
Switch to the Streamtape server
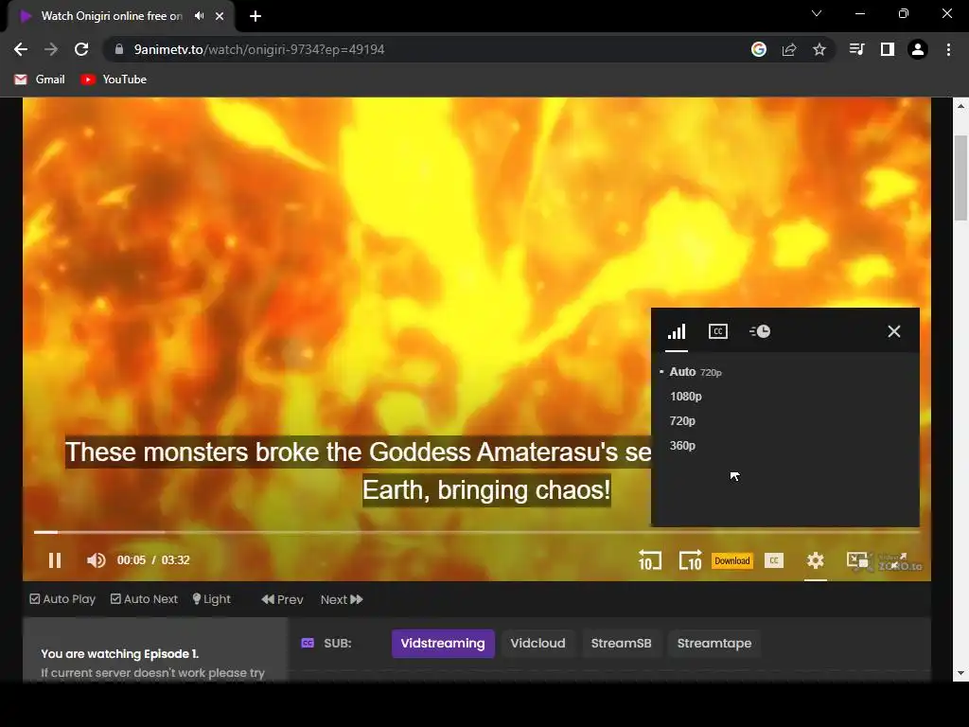pos(714,644)
